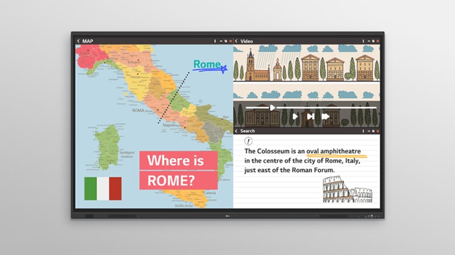Click the Video panel back chevron
Image resolution: width=455 pixels, height=255 pixels.
click(236, 41)
